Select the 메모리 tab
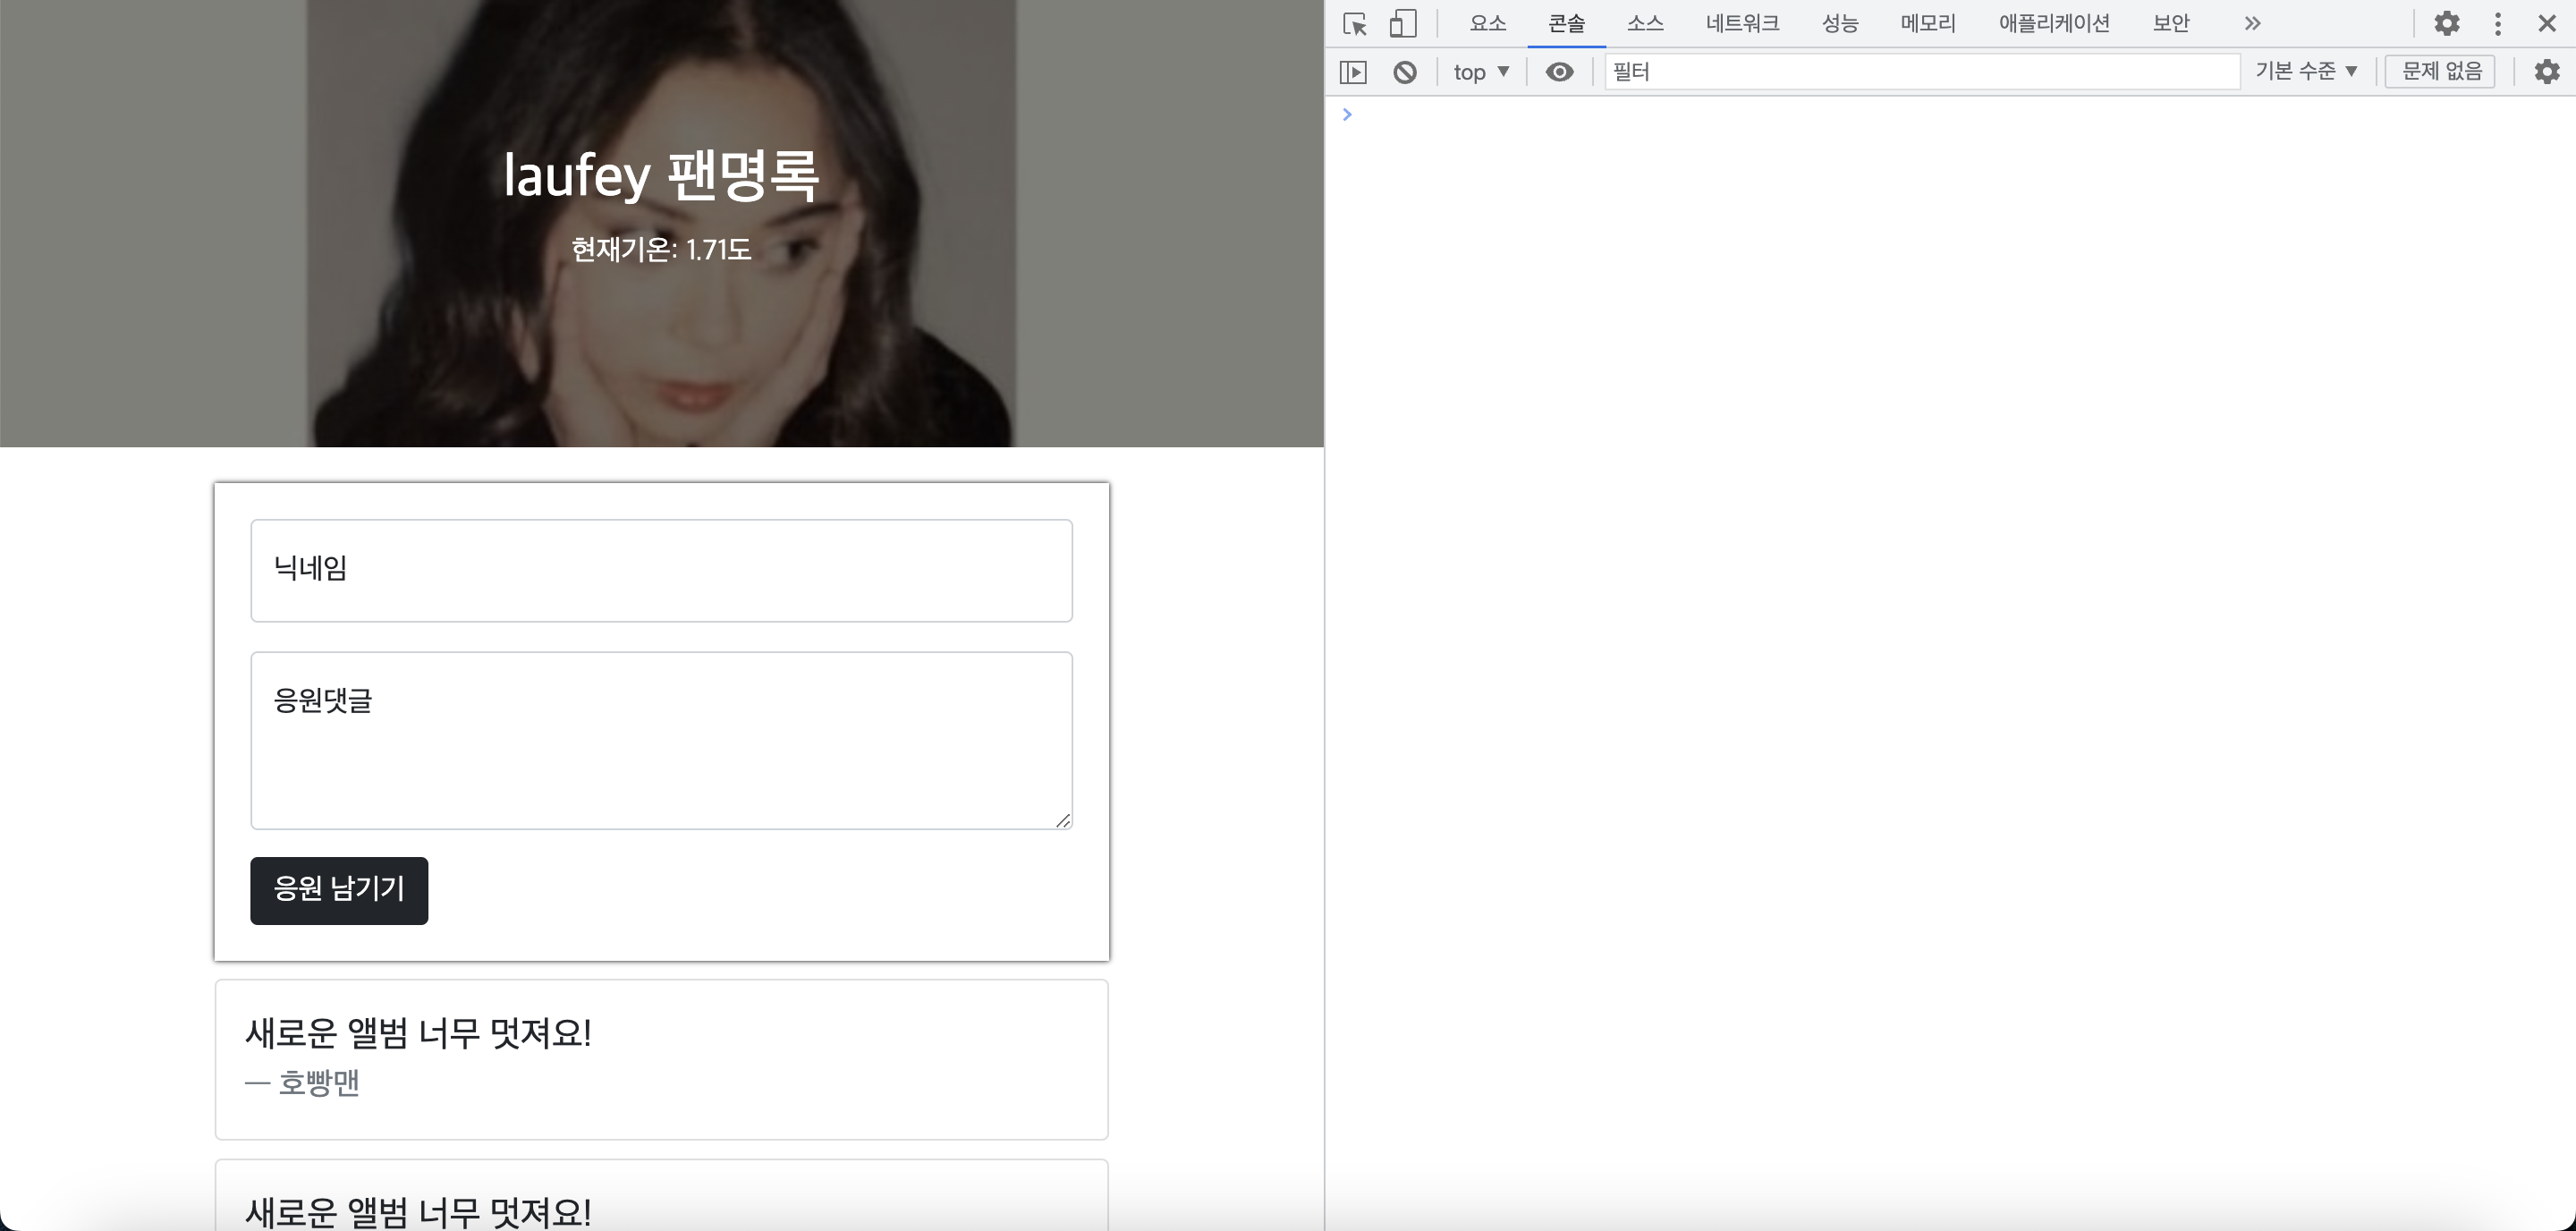Viewport: 2576px width, 1231px height. [x=1928, y=23]
